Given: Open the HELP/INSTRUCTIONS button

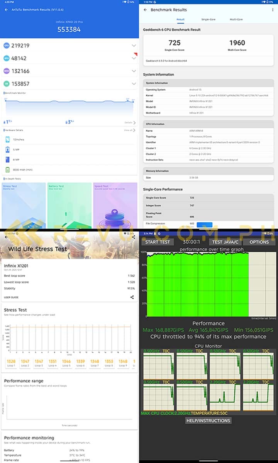Looking at the screenshot, I should [x=208, y=421].
